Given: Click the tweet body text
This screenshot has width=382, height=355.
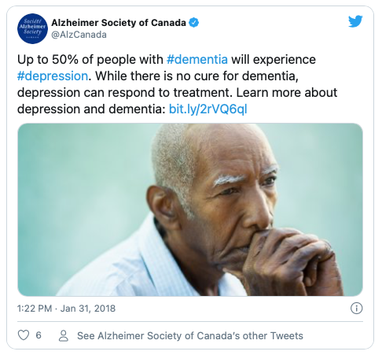Looking at the screenshot, I should tap(177, 84).
